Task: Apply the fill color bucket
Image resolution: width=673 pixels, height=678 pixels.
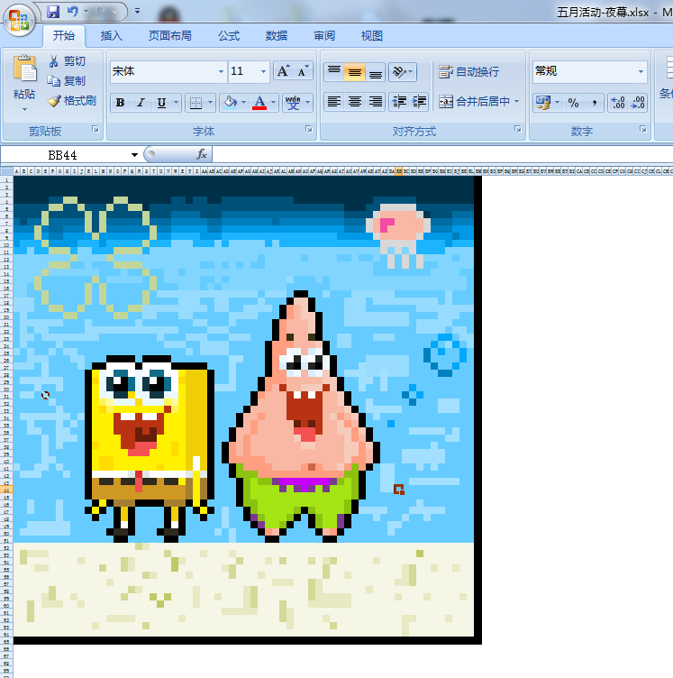Action: coord(230,103)
